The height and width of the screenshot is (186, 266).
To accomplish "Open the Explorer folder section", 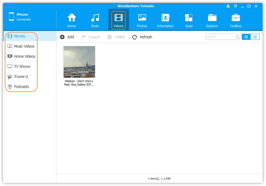I will click(x=212, y=20).
